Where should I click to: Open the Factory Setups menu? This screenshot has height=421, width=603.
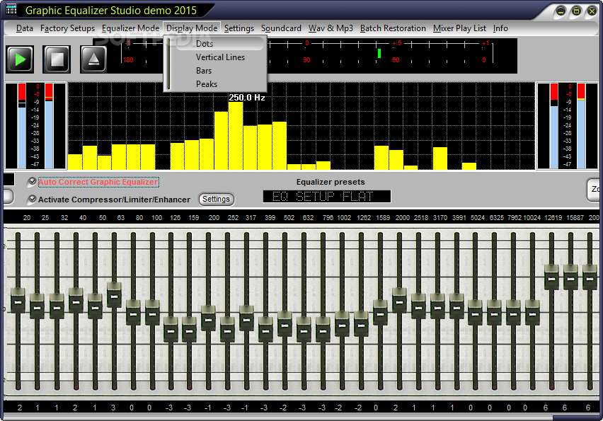67,28
